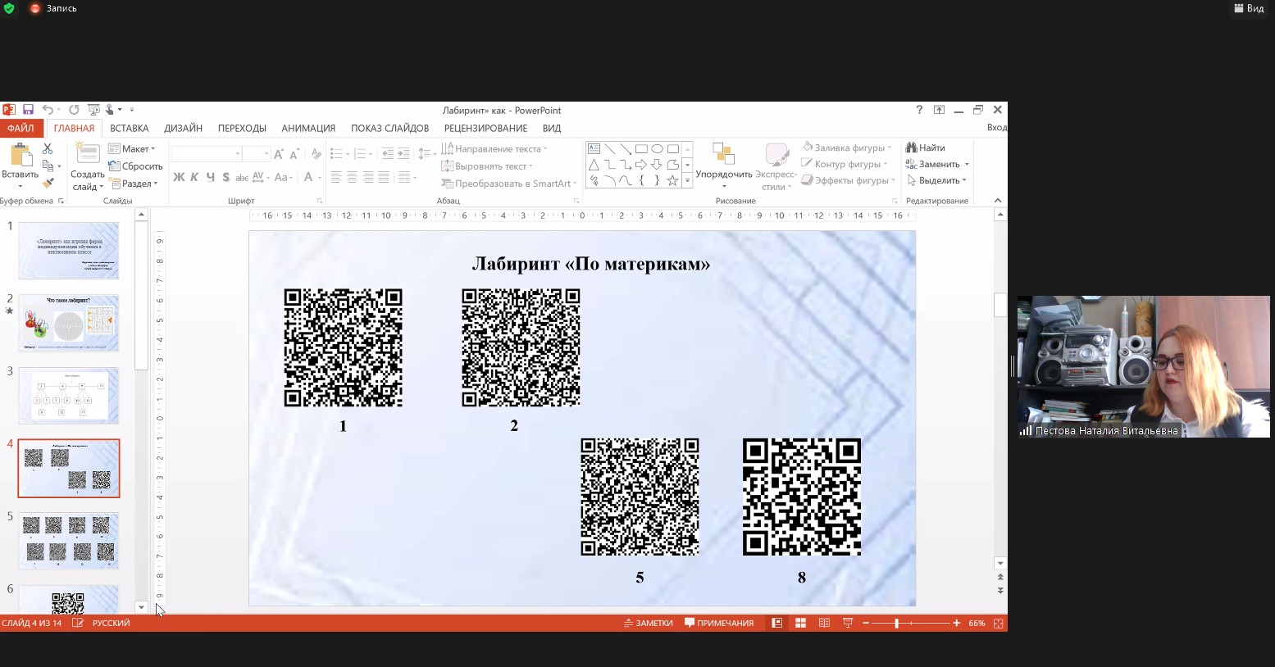Image resolution: width=1275 pixels, height=667 pixels.
Task: Select the Text Box shape
Action: (x=594, y=149)
